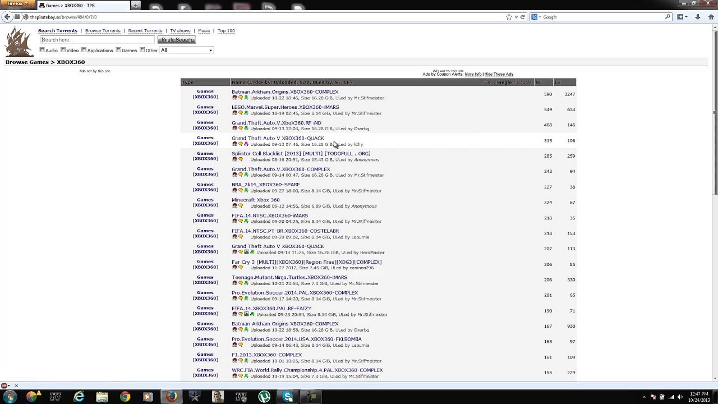
Task: Open the Recent Torrents menu link
Action: point(145,31)
